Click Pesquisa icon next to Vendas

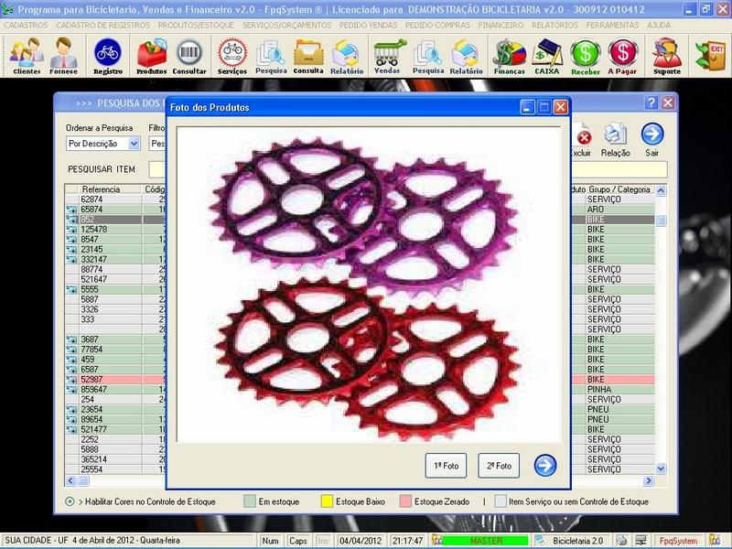click(428, 56)
